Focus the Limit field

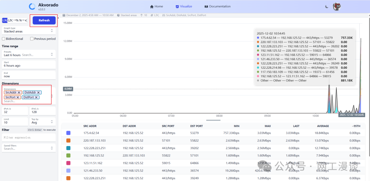[x=15, y=121]
